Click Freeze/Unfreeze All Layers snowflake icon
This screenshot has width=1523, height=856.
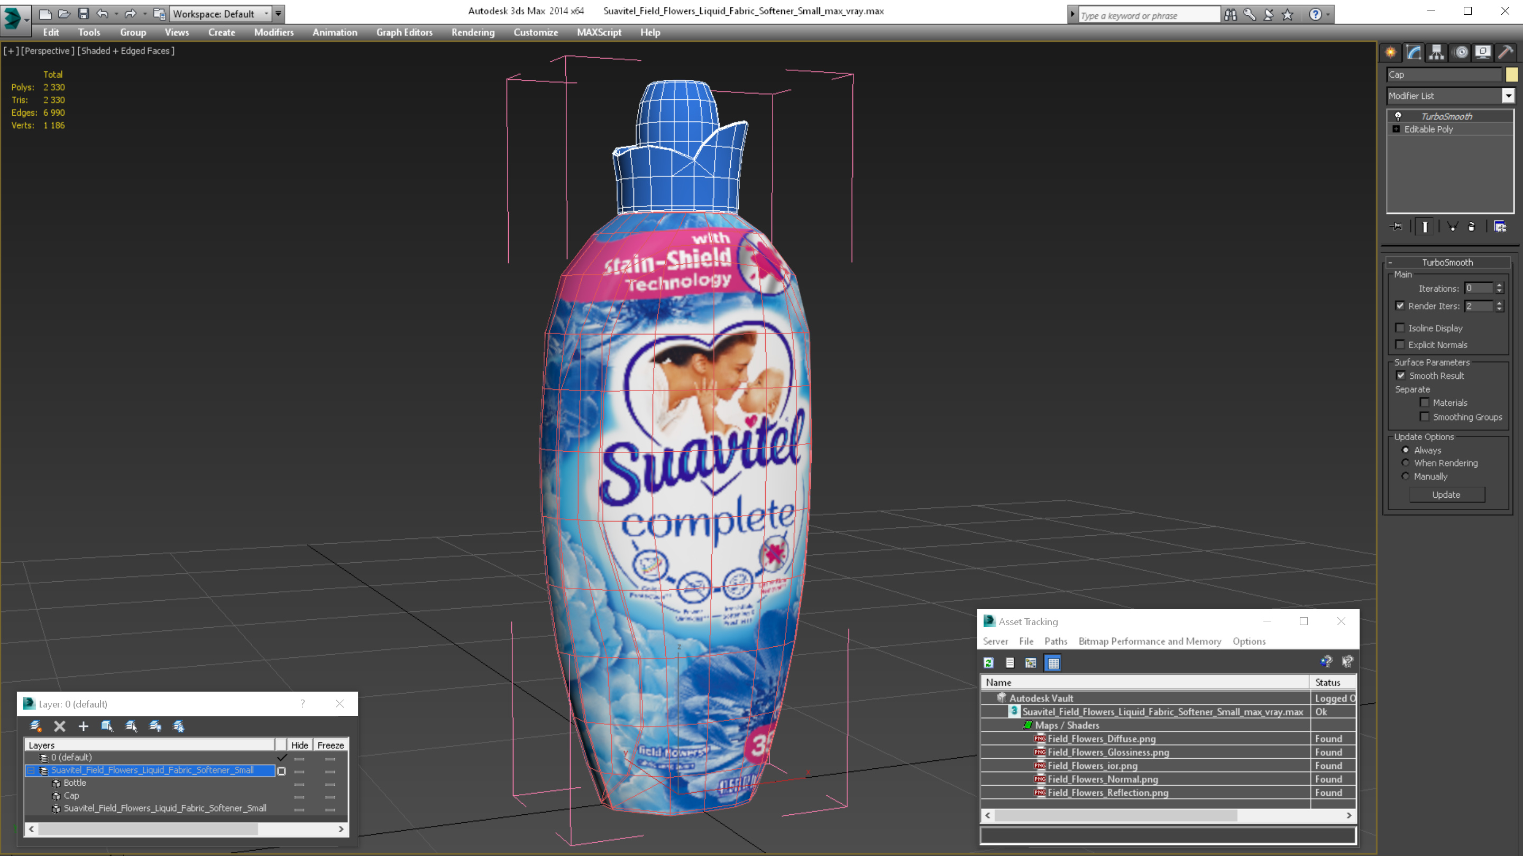point(179,726)
